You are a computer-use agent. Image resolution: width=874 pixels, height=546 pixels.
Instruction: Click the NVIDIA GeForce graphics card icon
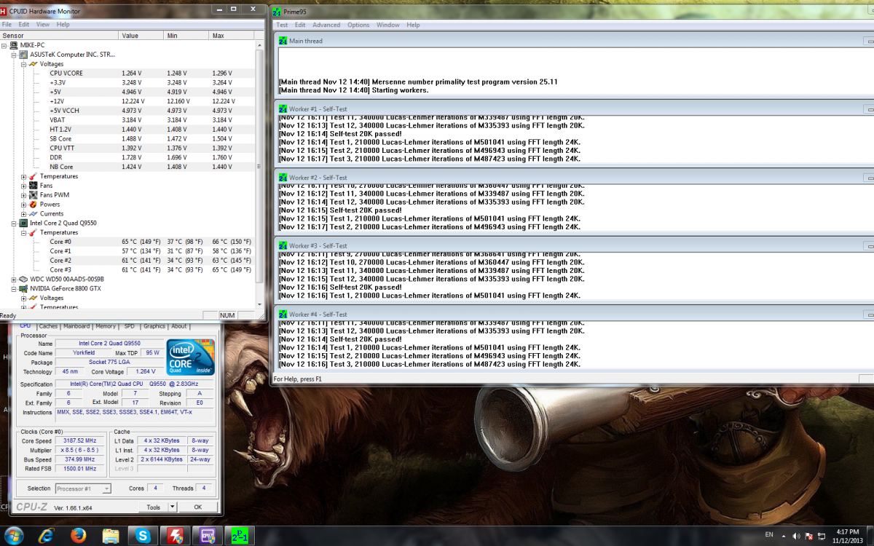(x=24, y=288)
